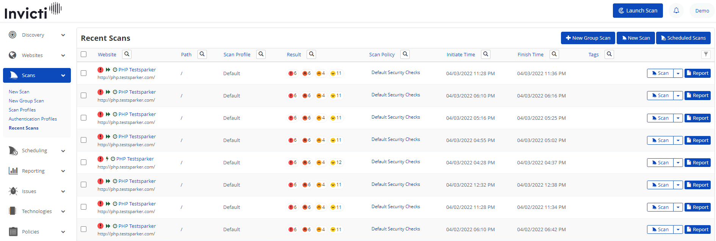This screenshot has width=716, height=241.
Task: Expand the Discovery sidebar section
Action: coord(63,35)
